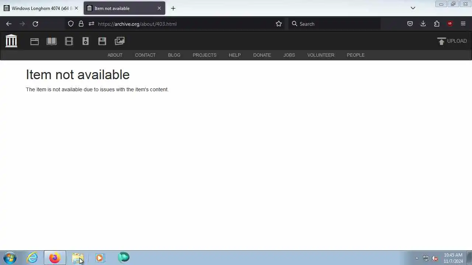472x265 pixels.
Task: Open the Video film strip icon
Action: [69, 41]
